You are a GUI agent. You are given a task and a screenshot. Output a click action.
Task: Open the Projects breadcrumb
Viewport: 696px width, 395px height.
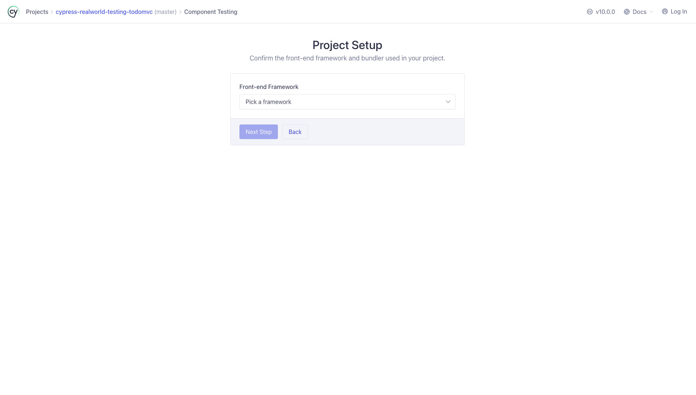click(37, 12)
